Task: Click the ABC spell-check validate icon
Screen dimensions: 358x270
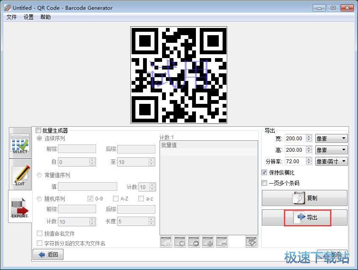Action: tap(251, 242)
